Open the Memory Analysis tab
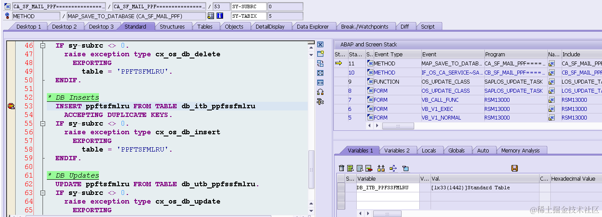Viewport: 602px width, 217px height. tap(520, 150)
